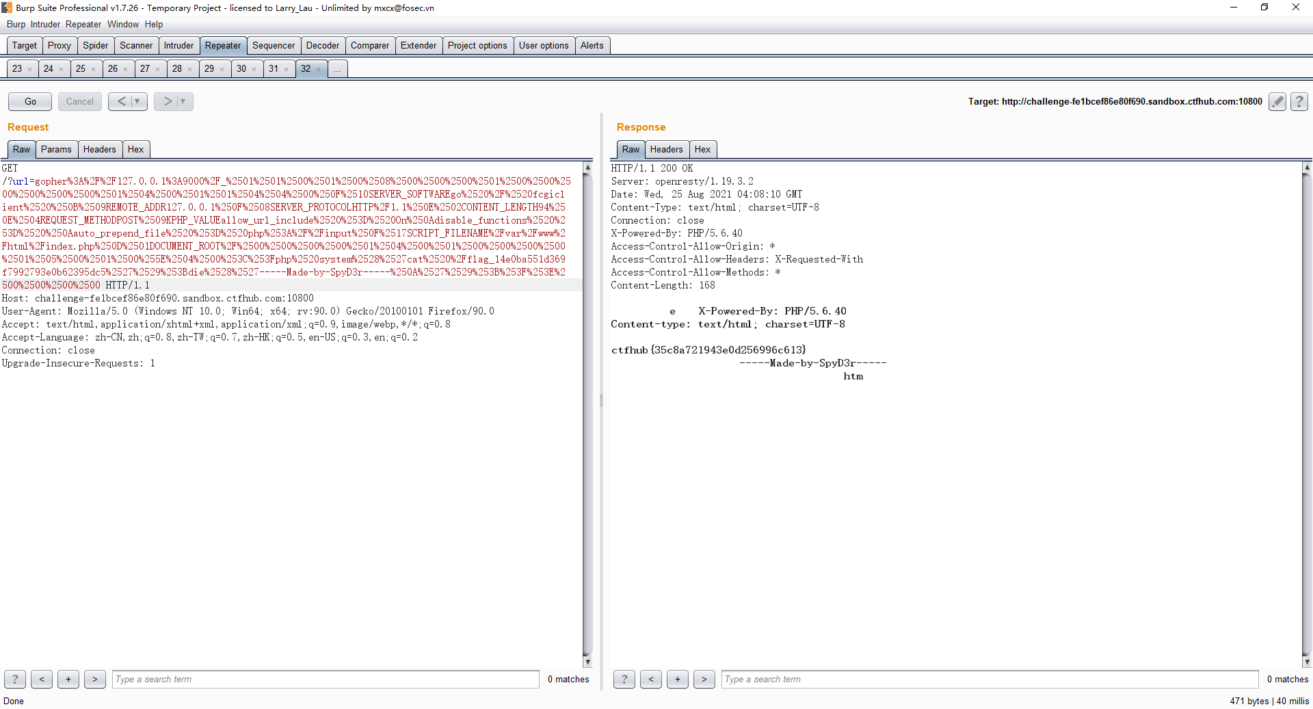This screenshot has height=709, width=1313.
Task: Click the request pane vertical scrollbar
Action: pos(587,414)
